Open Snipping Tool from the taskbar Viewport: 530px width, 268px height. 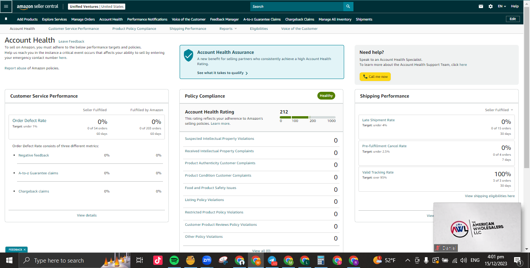(x=223, y=260)
